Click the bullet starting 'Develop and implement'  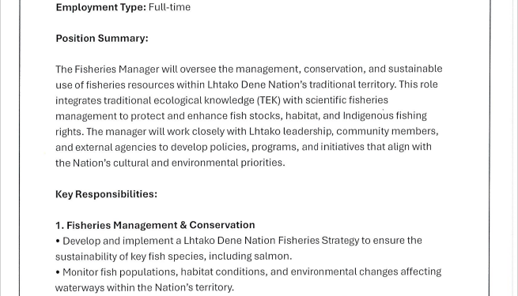(239, 249)
